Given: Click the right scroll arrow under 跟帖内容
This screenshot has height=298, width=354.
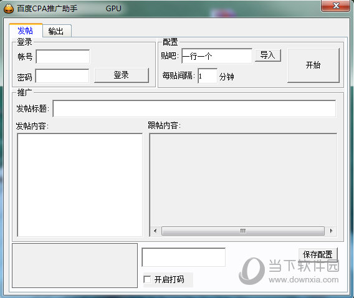Looking at the screenshot, I should pyautogui.click(x=331, y=231).
